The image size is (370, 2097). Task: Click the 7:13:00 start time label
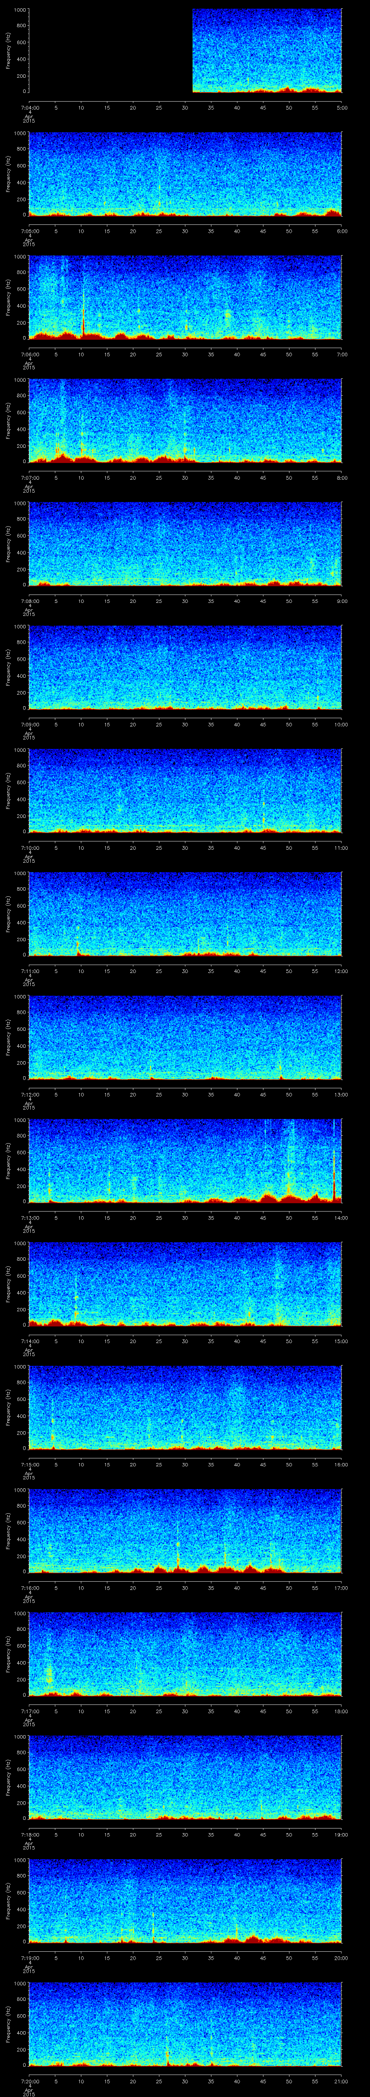click(x=29, y=1218)
